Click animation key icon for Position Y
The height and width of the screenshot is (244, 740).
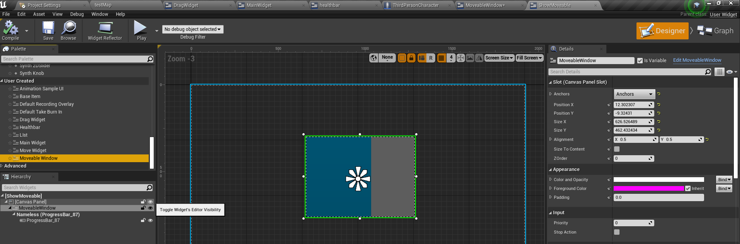[x=609, y=113]
